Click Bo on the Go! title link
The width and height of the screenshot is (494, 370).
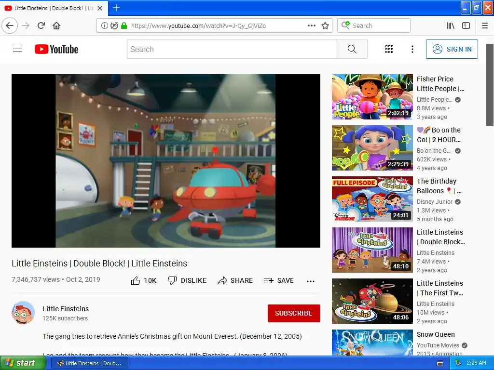pos(439,135)
